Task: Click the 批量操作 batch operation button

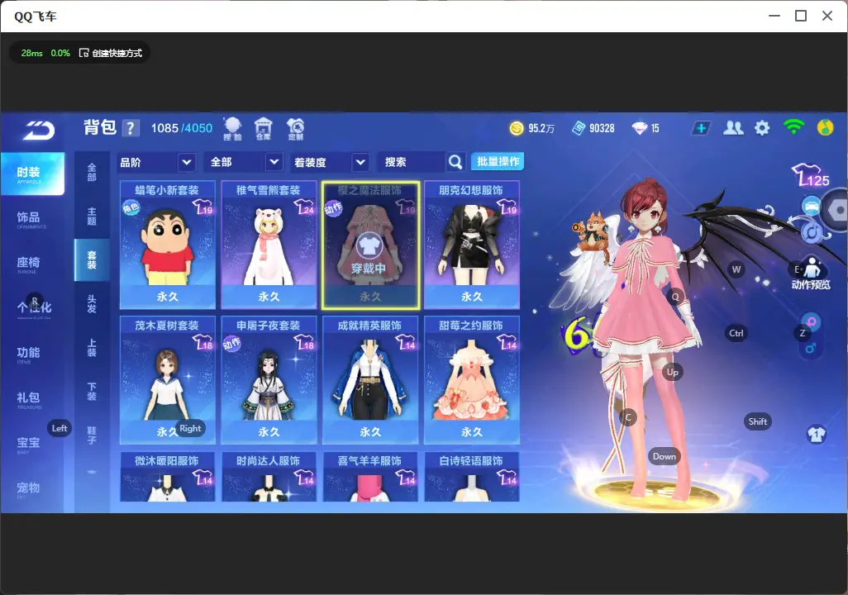Action: tap(498, 162)
